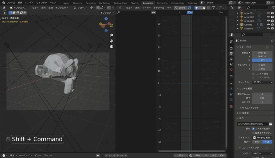
Task: Open the グローバル transform orientation dropdown
Action: tap(80, 8)
